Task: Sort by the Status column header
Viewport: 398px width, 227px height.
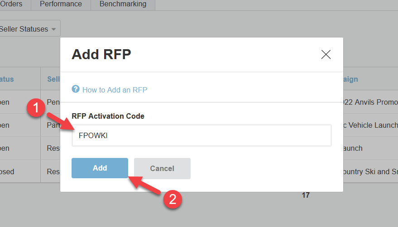Action: click(7, 79)
